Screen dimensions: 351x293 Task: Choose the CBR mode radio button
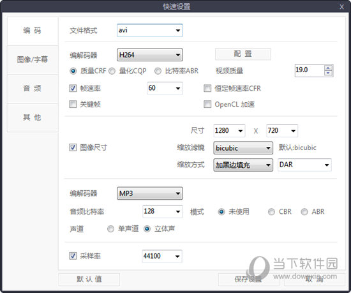click(271, 212)
